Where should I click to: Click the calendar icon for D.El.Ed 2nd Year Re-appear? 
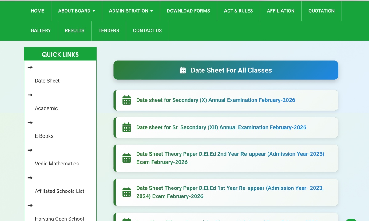[x=126, y=158]
